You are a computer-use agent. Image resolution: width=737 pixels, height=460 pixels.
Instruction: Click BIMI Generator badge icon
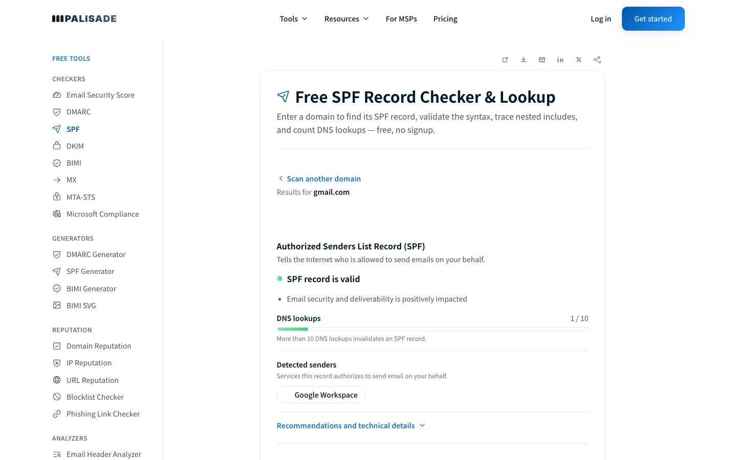coord(57,288)
